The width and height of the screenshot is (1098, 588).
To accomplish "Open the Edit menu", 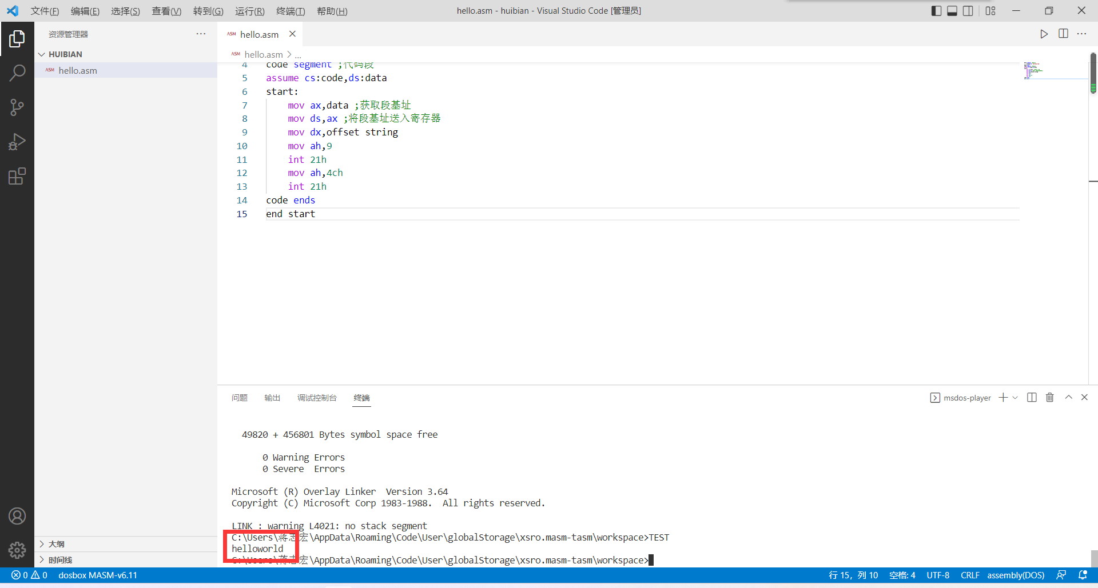I will (85, 11).
